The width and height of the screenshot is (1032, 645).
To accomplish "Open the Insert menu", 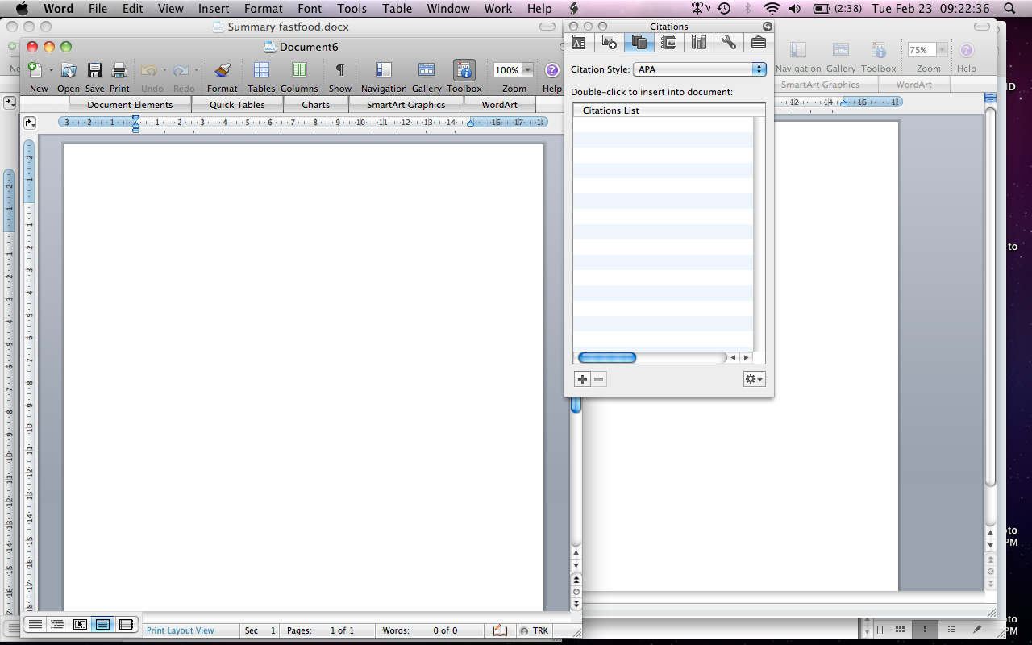I will pyautogui.click(x=214, y=9).
